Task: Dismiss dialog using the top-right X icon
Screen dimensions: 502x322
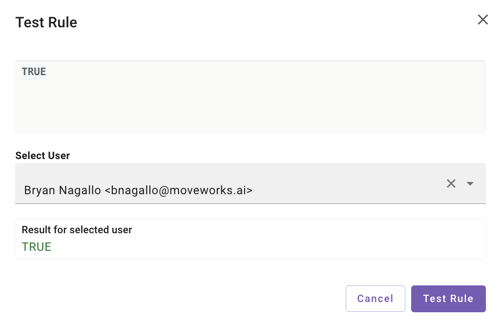Action: [483, 20]
